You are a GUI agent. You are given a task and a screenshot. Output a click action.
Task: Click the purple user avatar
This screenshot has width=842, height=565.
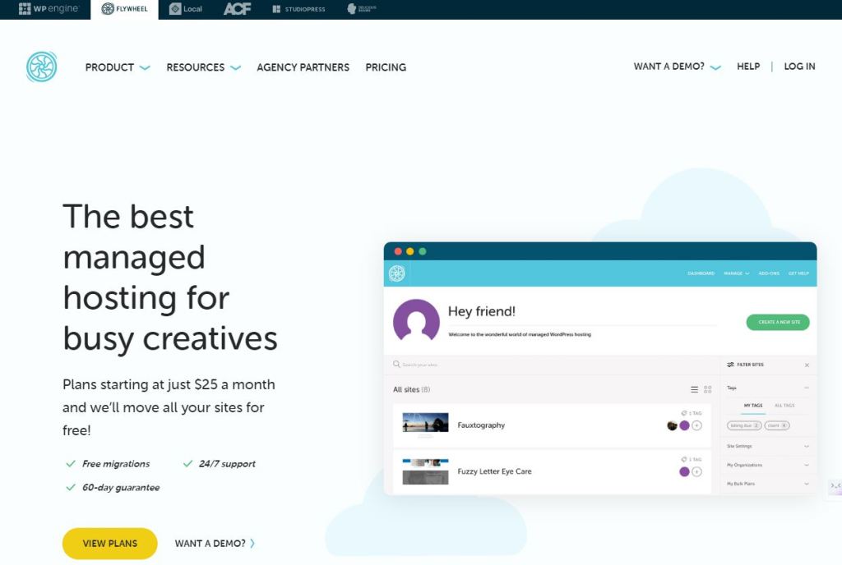(x=416, y=320)
